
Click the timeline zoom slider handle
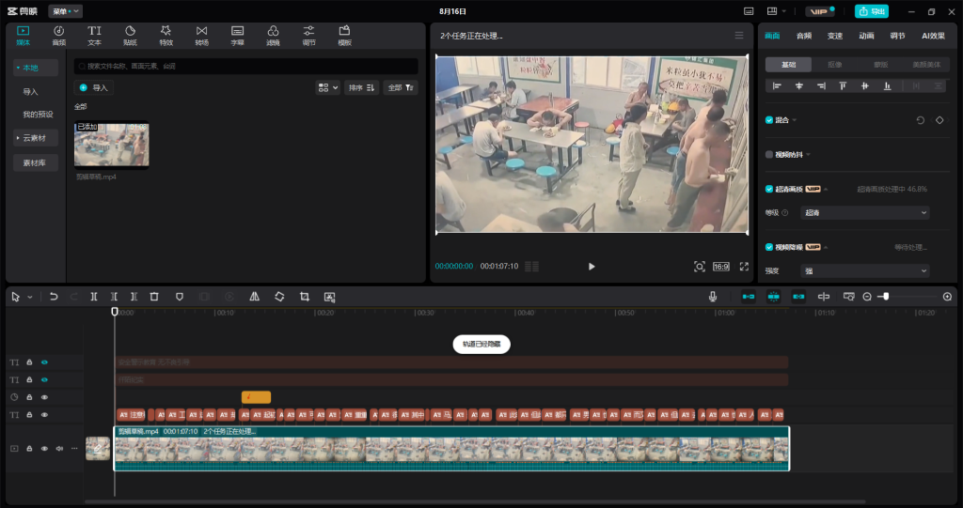886,297
